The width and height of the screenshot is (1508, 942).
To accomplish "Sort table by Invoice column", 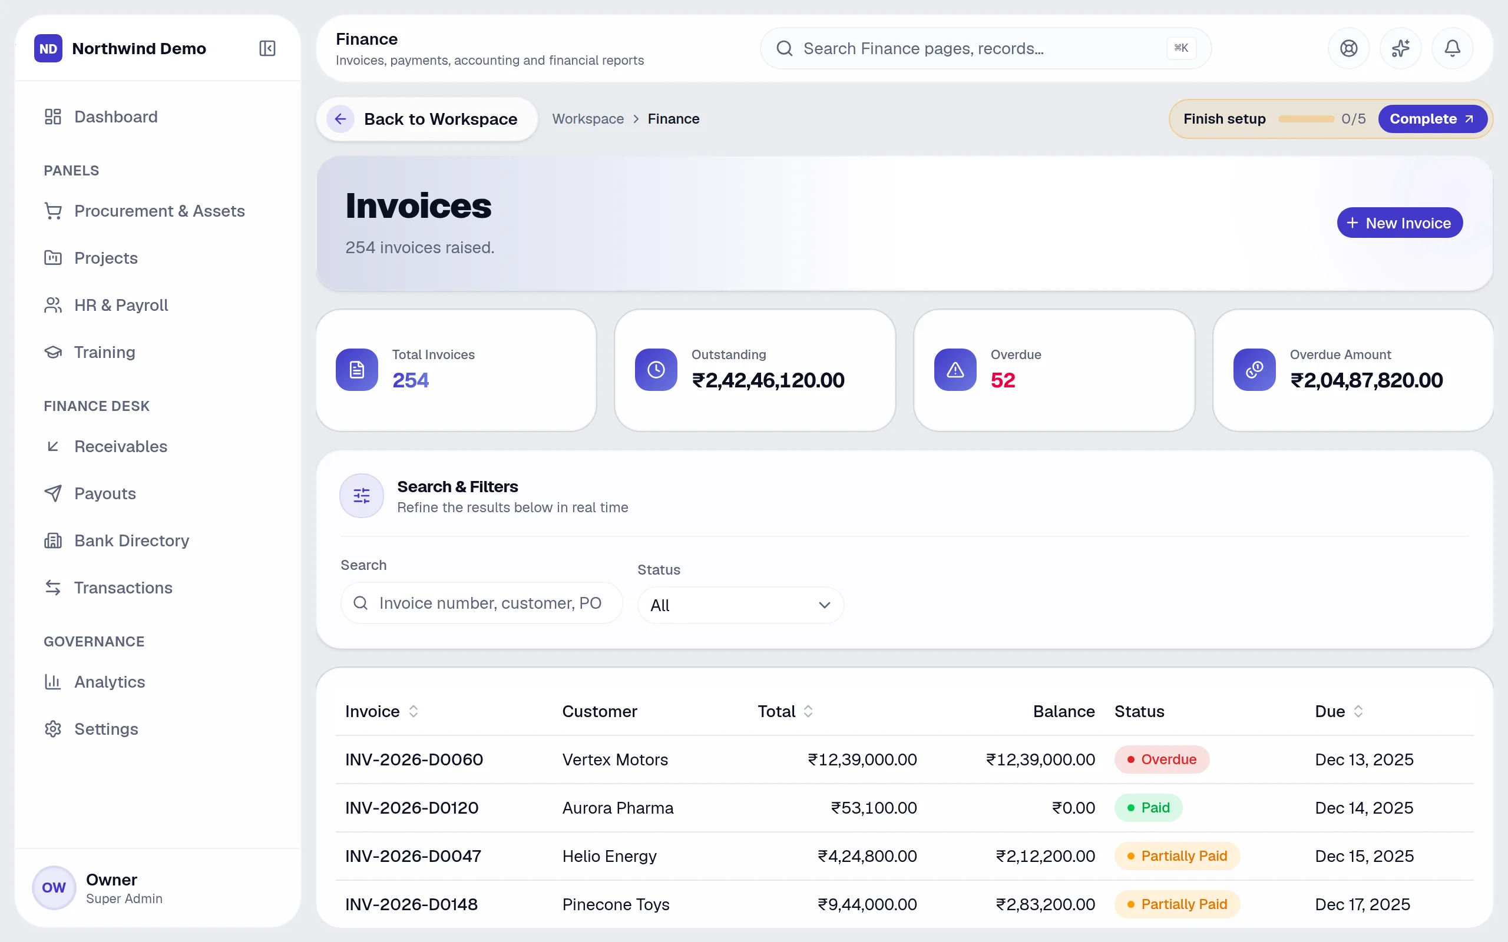I will (x=381, y=711).
